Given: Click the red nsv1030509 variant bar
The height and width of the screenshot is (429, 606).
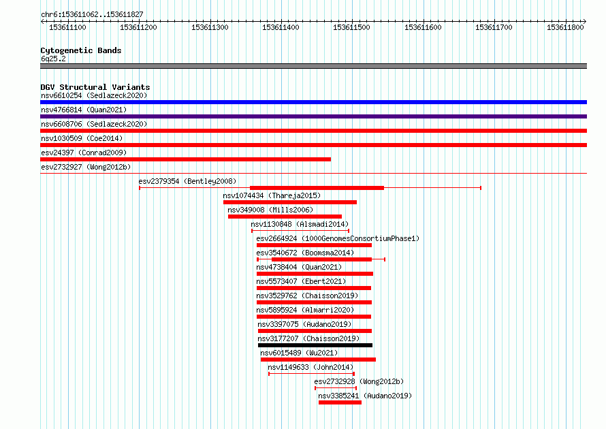Looking at the screenshot, I should pyautogui.click(x=313, y=145).
